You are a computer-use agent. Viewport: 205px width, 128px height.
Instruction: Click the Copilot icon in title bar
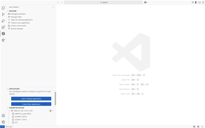tap(145, 2)
